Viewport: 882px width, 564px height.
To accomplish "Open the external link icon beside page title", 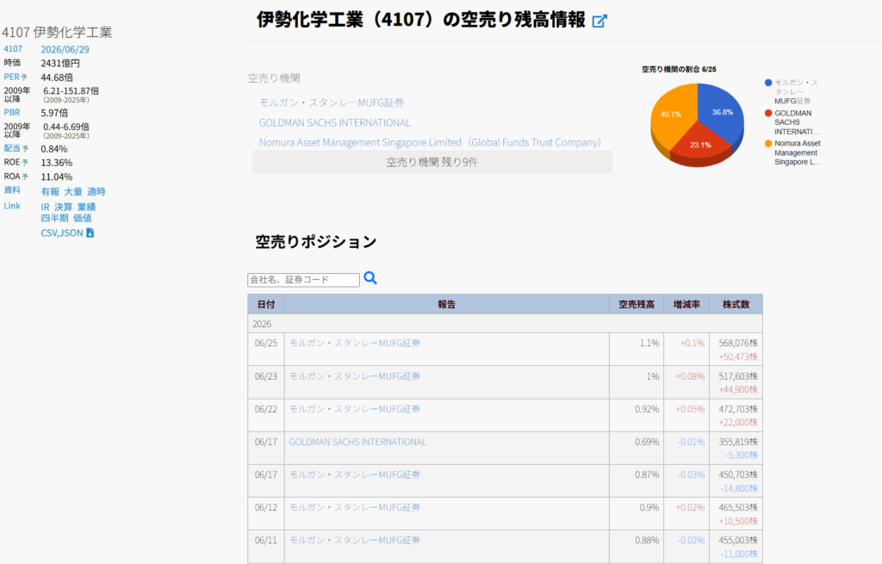I will tap(599, 21).
